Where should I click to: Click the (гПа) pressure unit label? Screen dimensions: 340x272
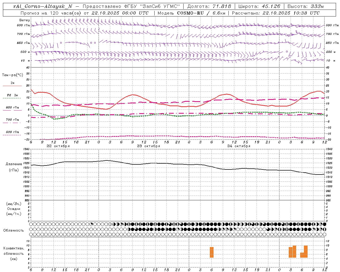(x=14, y=170)
